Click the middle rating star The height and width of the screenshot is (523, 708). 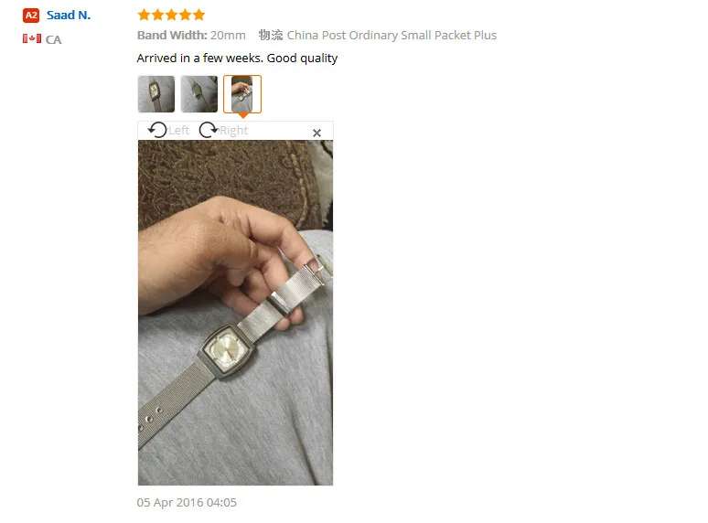pyautogui.click(x=172, y=15)
